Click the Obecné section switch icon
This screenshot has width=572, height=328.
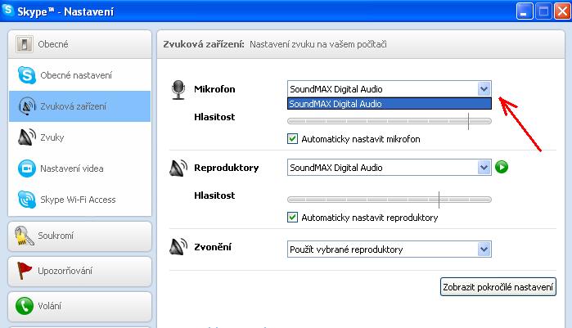pos(25,44)
